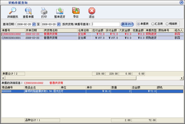Select document row CJ080320010001
The height and width of the screenshot is (124, 185).
point(11,38)
